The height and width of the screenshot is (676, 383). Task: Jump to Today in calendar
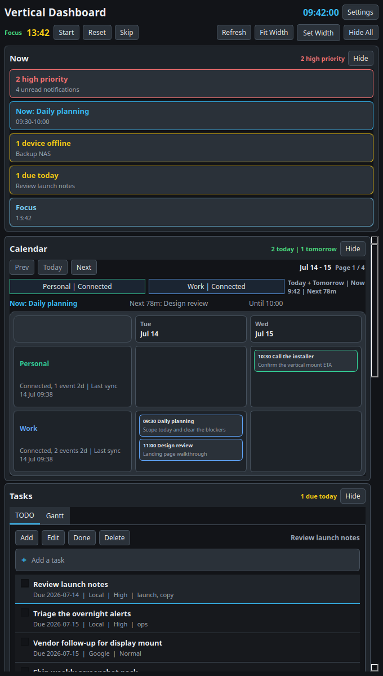click(x=53, y=268)
